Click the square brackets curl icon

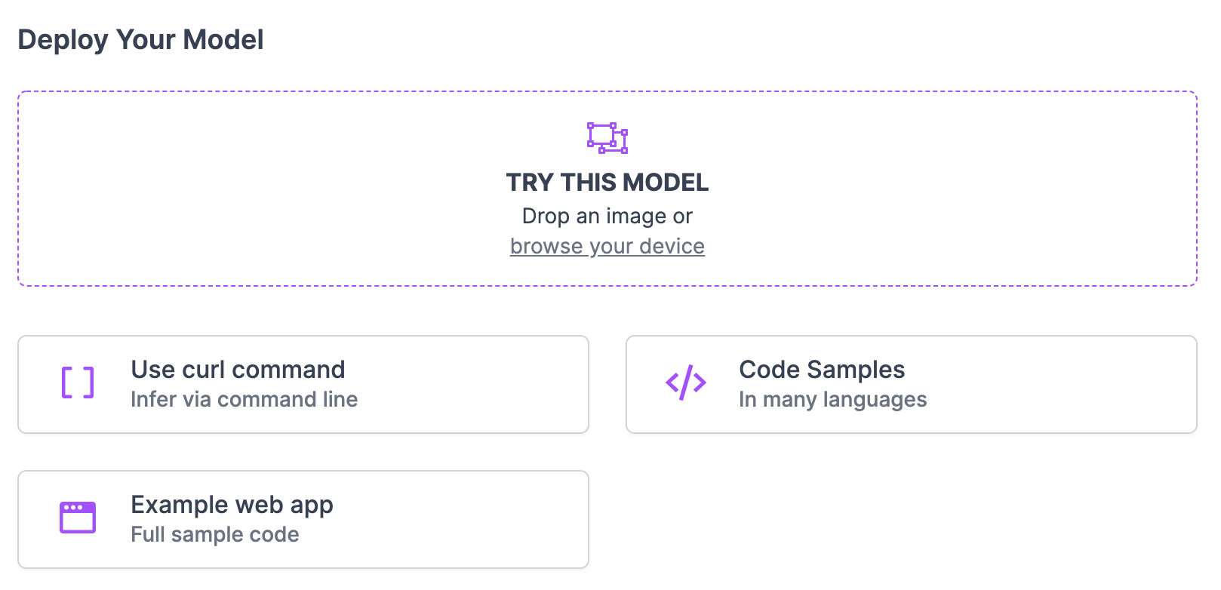click(x=78, y=383)
